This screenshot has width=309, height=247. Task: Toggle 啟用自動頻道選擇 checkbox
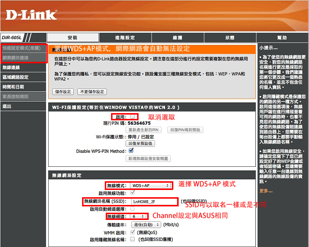tap(132, 208)
